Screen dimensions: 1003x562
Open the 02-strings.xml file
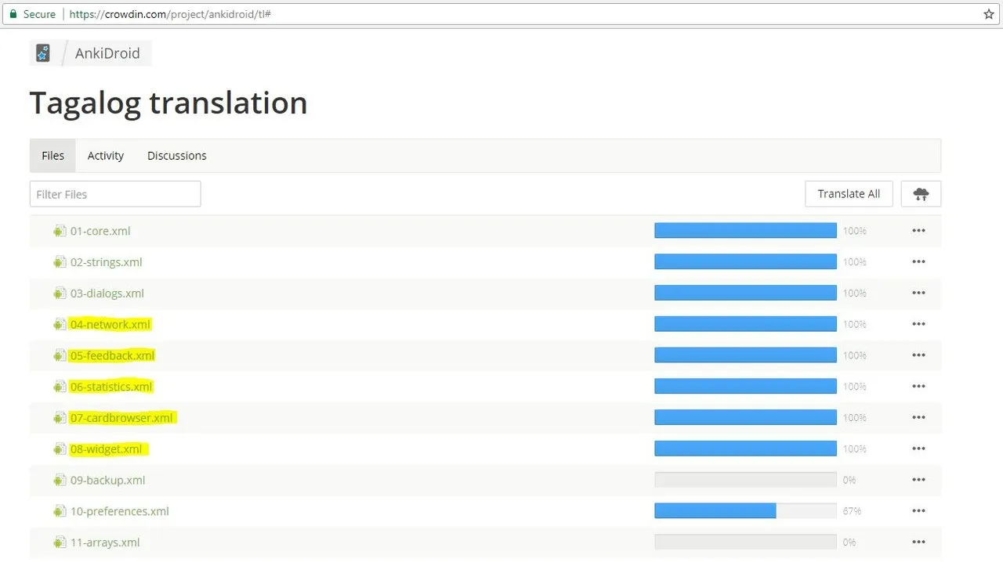coord(107,262)
